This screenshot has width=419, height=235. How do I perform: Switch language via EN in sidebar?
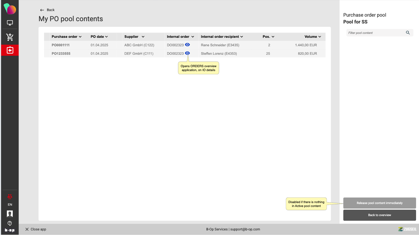click(10, 205)
